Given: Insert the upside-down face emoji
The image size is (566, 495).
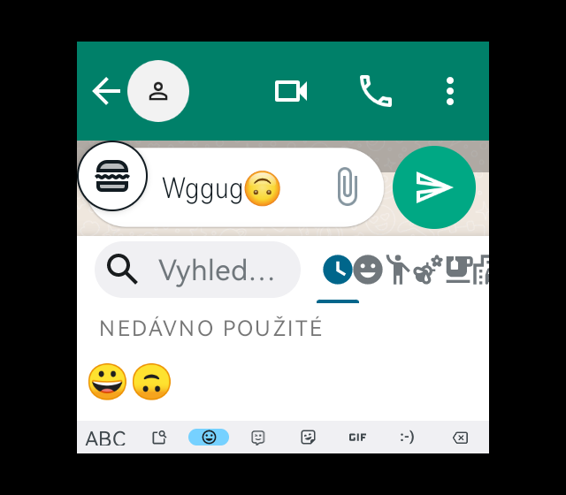Looking at the screenshot, I should tap(151, 382).
